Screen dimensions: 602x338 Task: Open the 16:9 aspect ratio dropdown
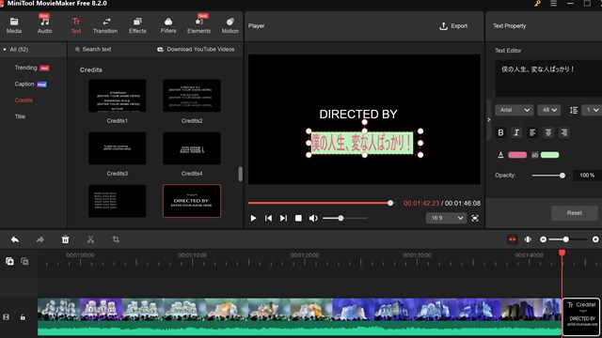click(x=446, y=218)
